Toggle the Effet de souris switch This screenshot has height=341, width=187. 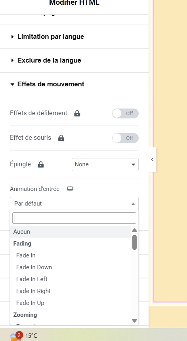click(x=125, y=138)
